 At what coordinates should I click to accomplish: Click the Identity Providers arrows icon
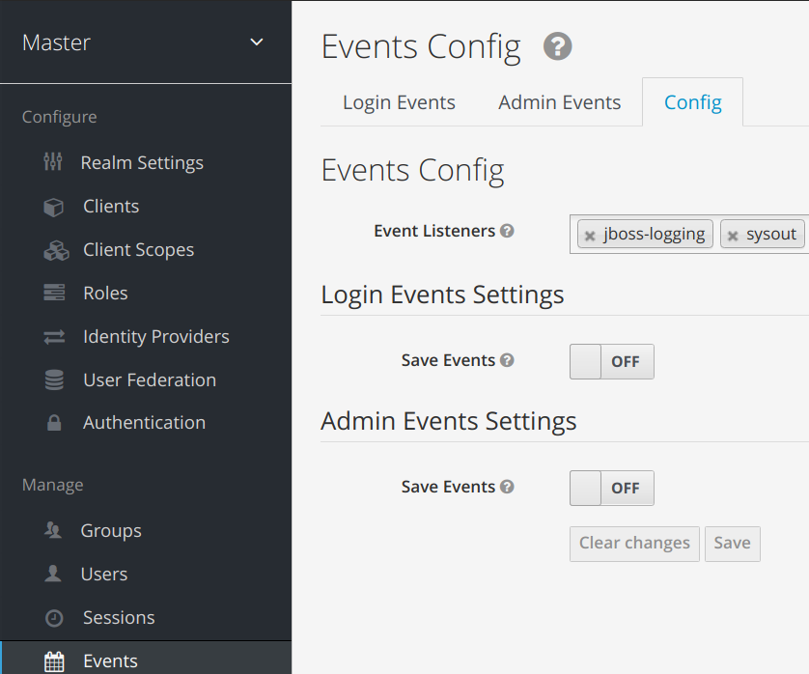(x=54, y=337)
